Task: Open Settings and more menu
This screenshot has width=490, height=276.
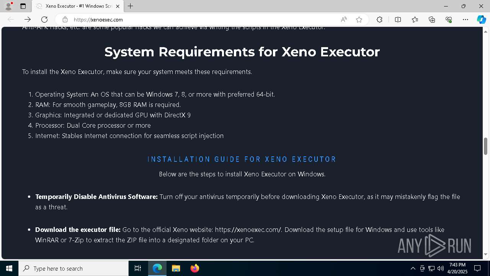Action: click(465, 20)
